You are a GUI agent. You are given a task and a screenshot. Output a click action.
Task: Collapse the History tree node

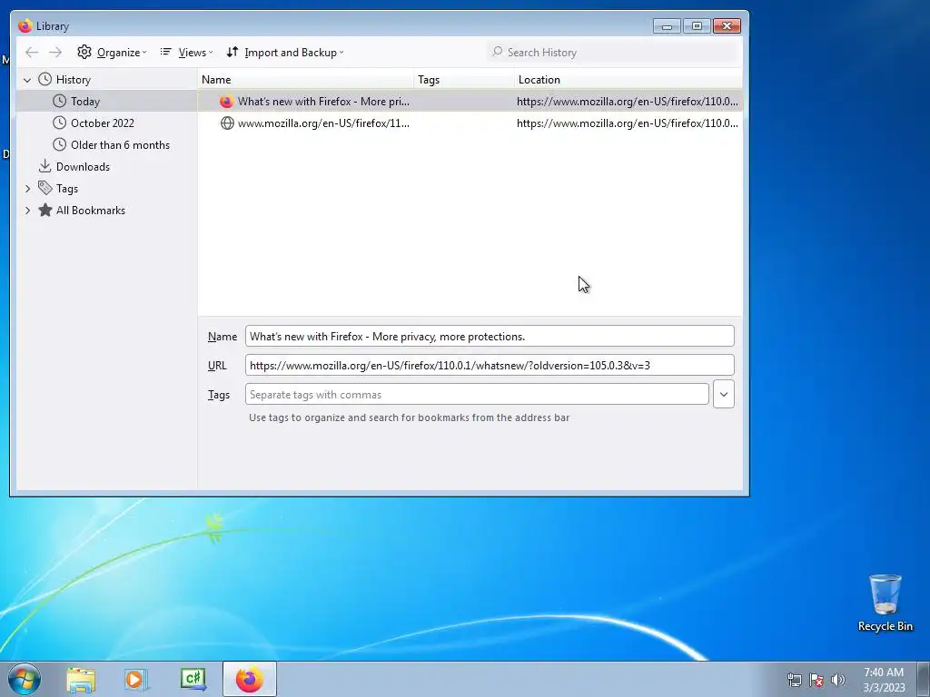pyautogui.click(x=27, y=80)
